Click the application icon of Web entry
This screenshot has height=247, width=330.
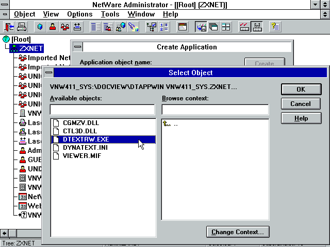(23, 206)
